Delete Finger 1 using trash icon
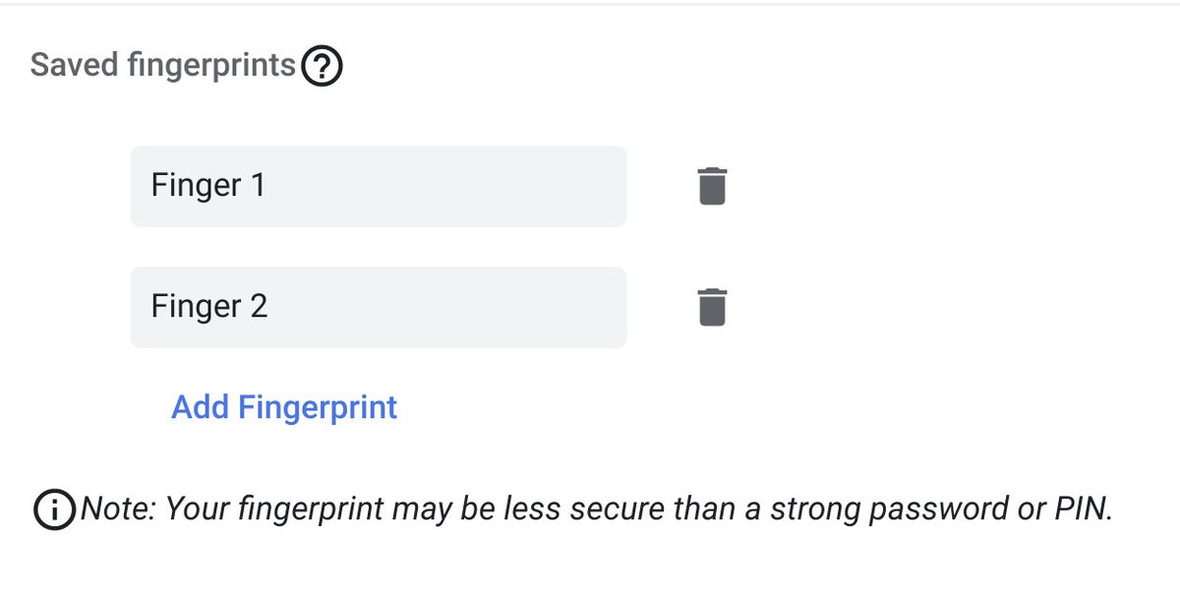The height and width of the screenshot is (599, 1180). 712,186
